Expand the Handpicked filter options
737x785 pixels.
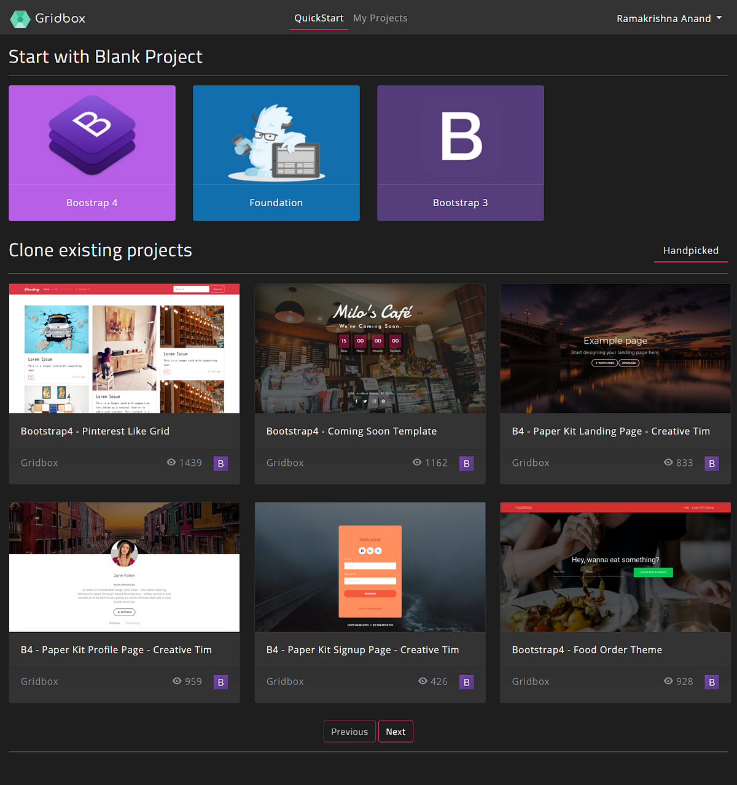(691, 250)
